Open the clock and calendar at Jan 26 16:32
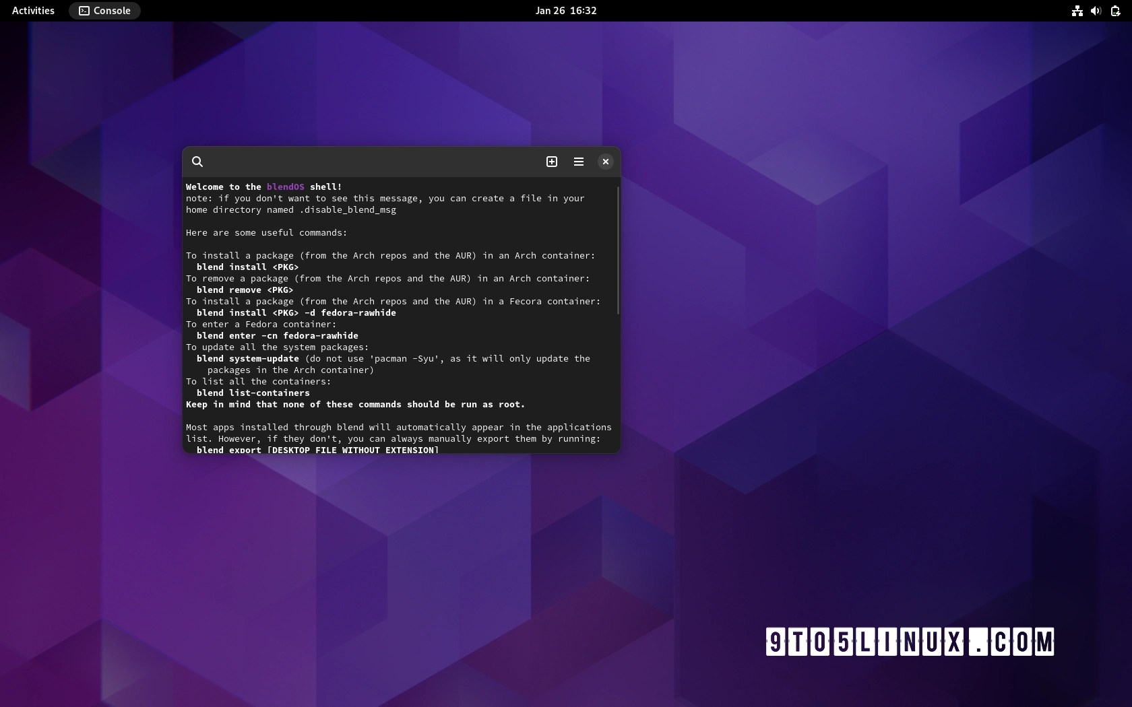Viewport: 1132px width, 707px height. (566, 11)
